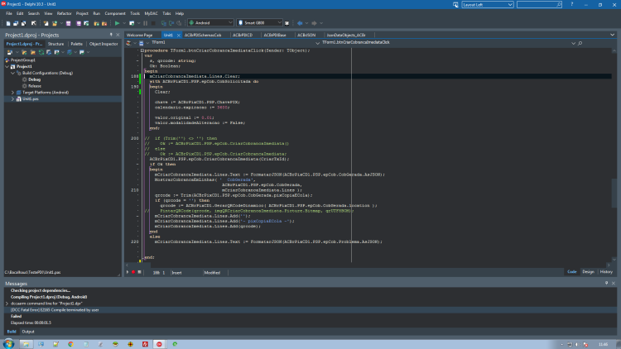Select the Debug build configuration

pos(35,79)
